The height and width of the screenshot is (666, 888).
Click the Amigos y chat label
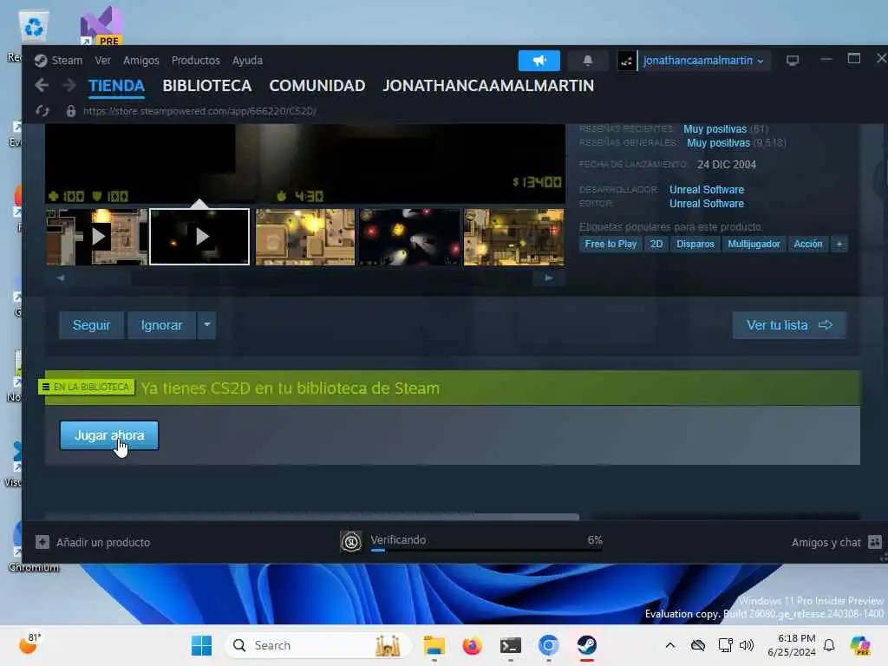click(x=826, y=543)
